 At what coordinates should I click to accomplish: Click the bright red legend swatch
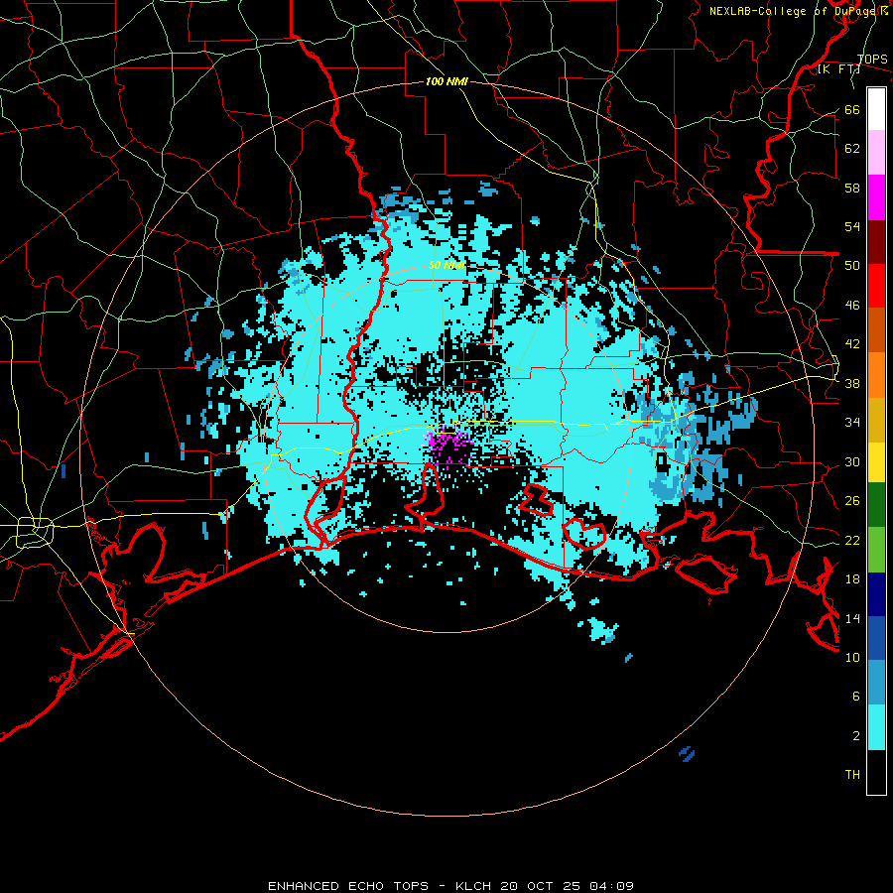876,286
